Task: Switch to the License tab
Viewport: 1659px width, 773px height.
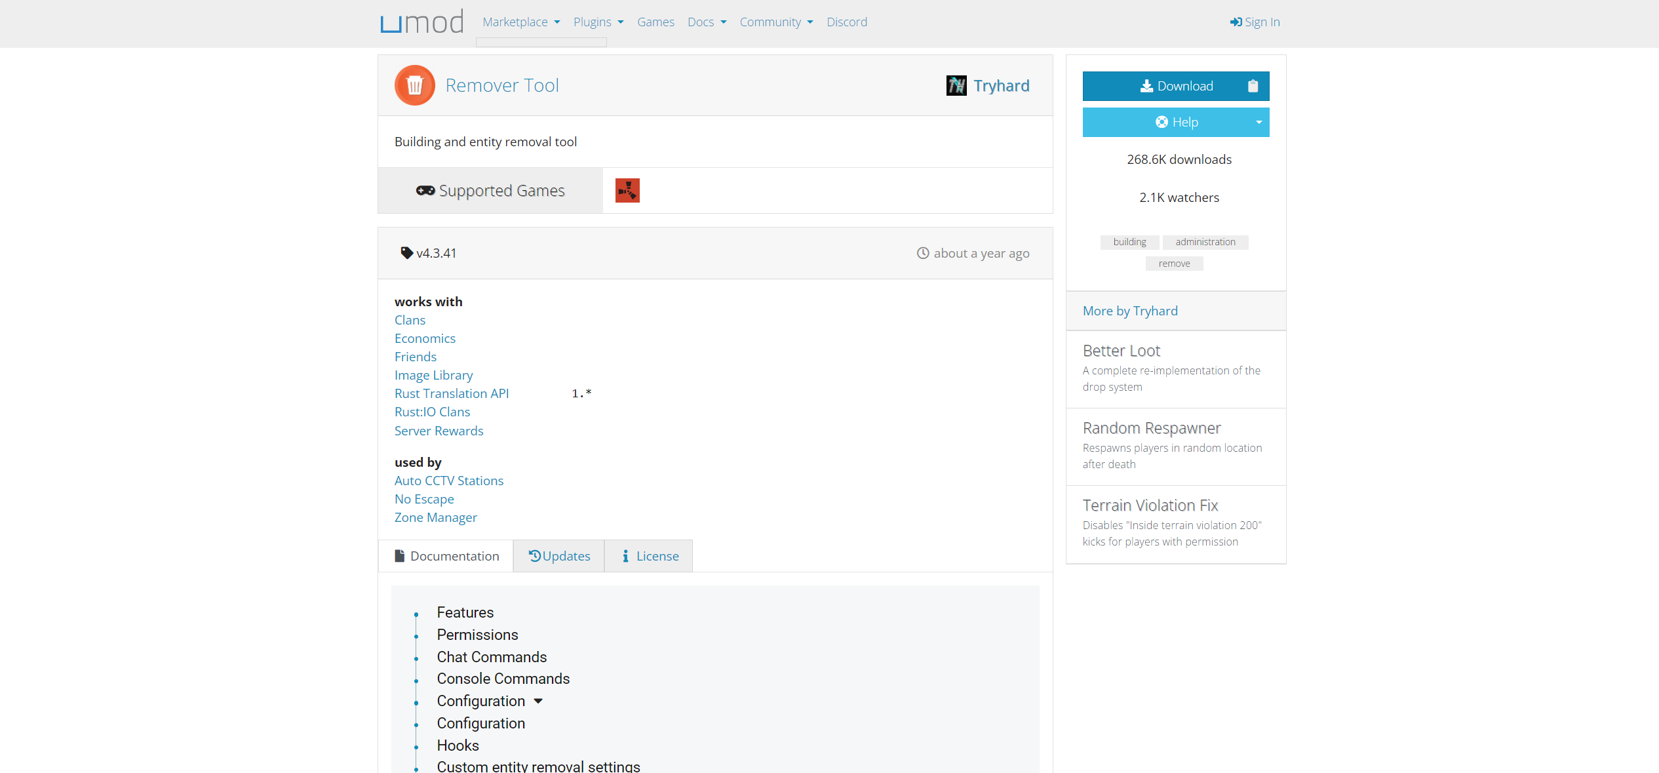Action: (x=648, y=556)
